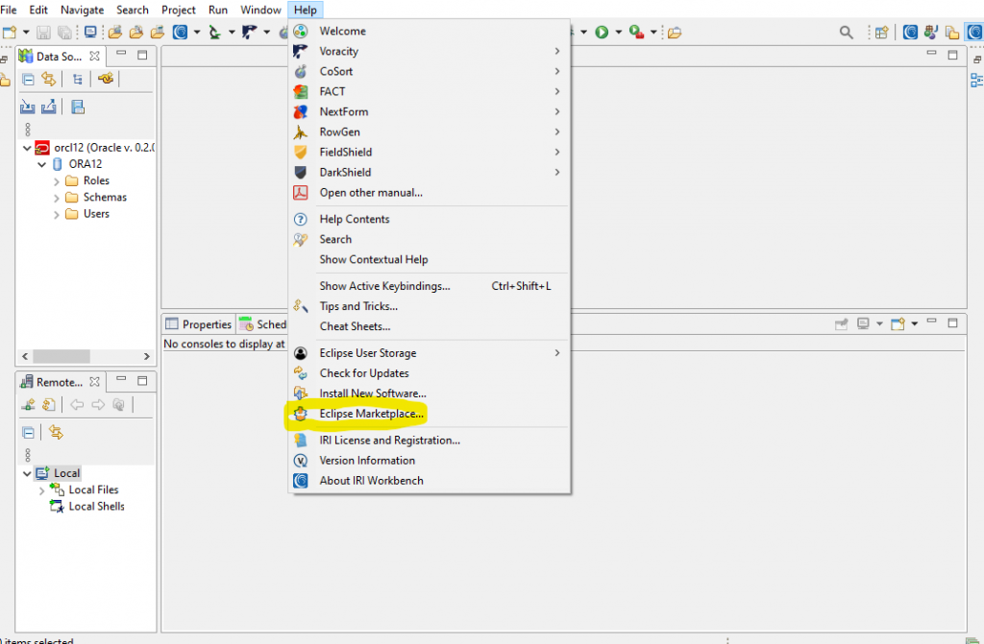Click the scroll-right arrow in Data Source Explorer
The image size is (984, 644).
click(x=147, y=356)
